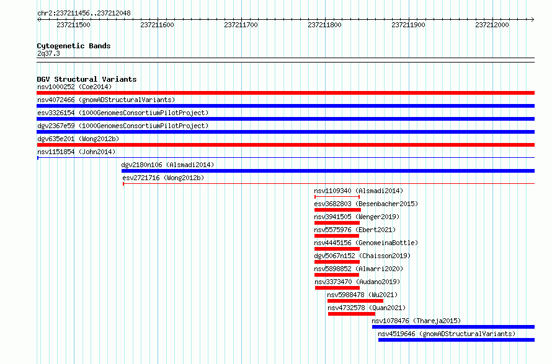The height and width of the screenshot is (364, 552).
Task: Open the nsv4519646 (gnomADStructuralVariants) label
Action: pyautogui.click(x=447, y=334)
